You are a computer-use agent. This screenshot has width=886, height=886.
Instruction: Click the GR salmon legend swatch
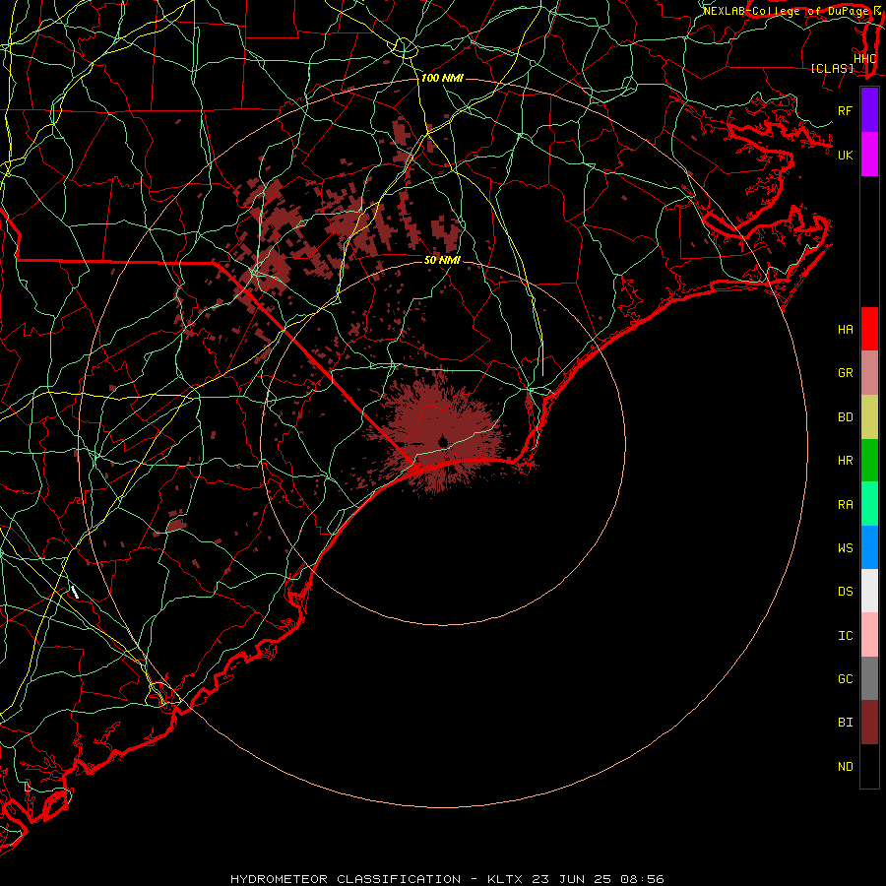tap(869, 372)
